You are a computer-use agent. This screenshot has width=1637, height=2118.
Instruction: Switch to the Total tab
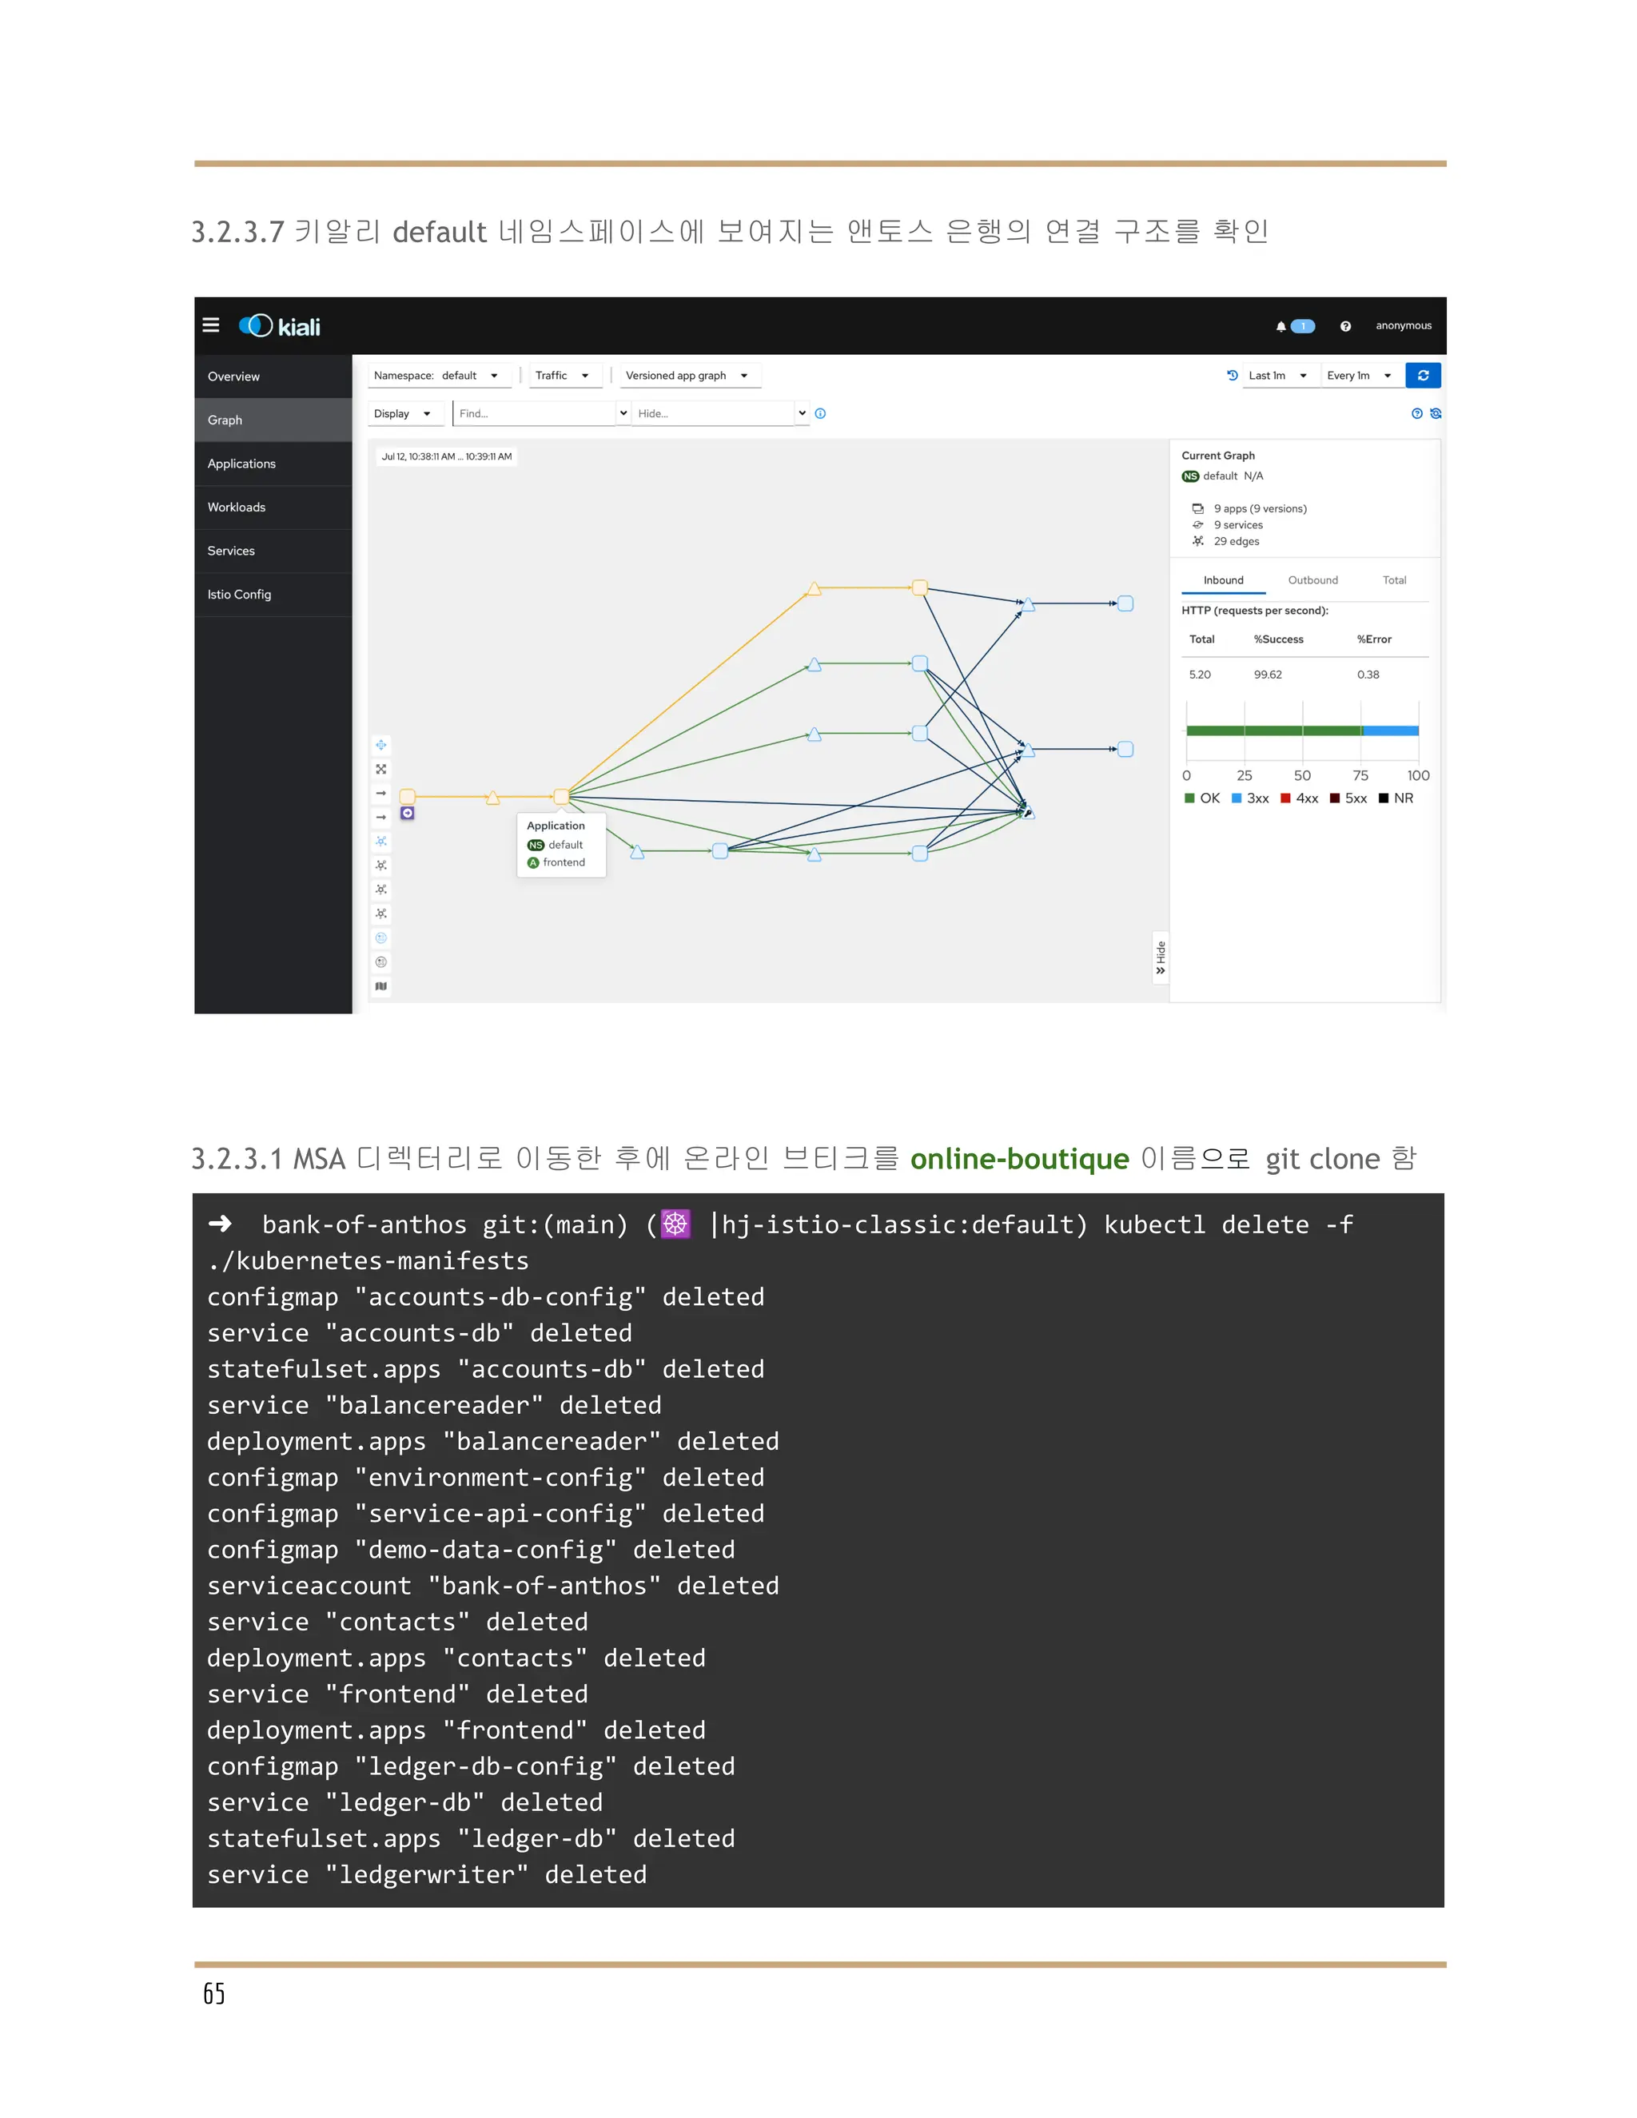[1393, 580]
